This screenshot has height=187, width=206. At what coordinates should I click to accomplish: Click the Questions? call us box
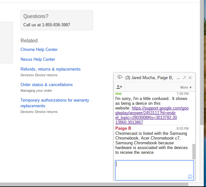[x=57, y=20]
